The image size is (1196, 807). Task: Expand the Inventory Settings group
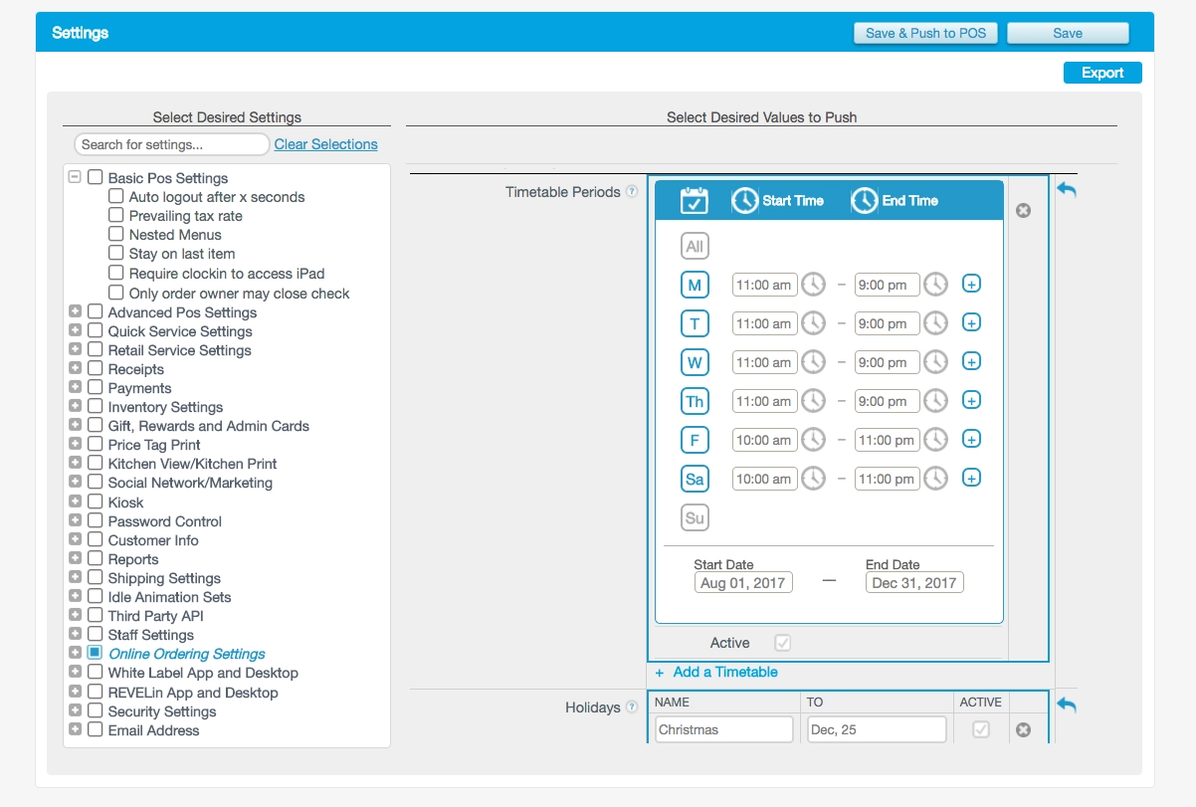pos(75,406)
